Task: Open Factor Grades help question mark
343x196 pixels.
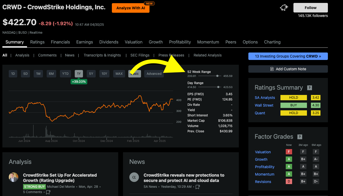Action: 300,137
